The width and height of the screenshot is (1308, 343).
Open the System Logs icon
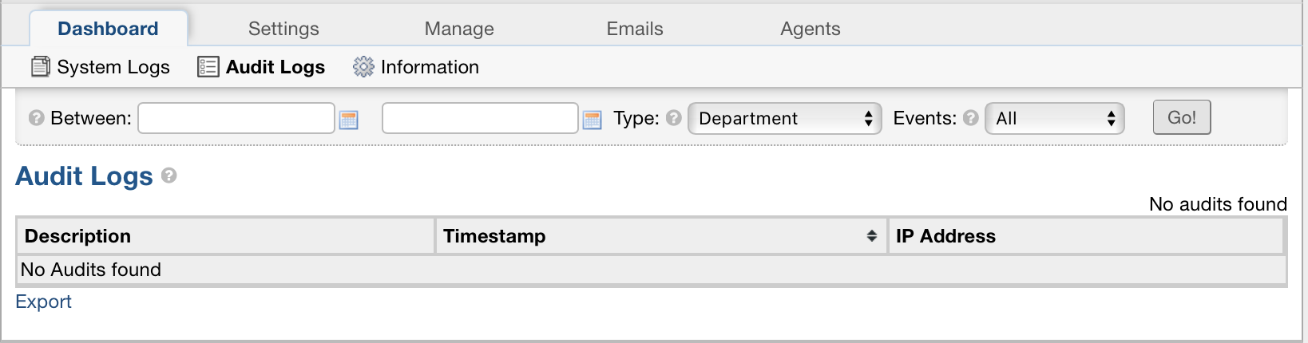click(40, 67)
